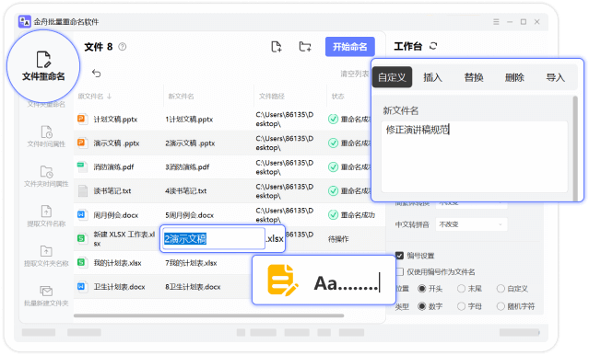The image size is (589, 355).
Task: Click the 新建 XLSX 工作表 file icon
Action: click(82, 238)
